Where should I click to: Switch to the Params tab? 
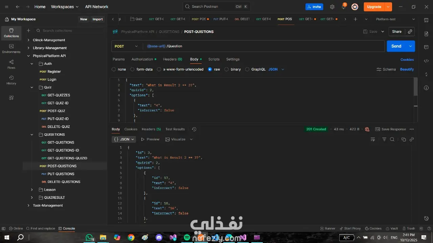point(119,59)
